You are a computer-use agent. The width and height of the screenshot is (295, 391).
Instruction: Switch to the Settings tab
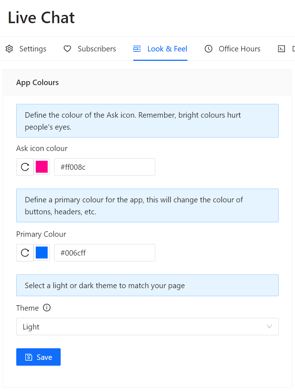32,49
